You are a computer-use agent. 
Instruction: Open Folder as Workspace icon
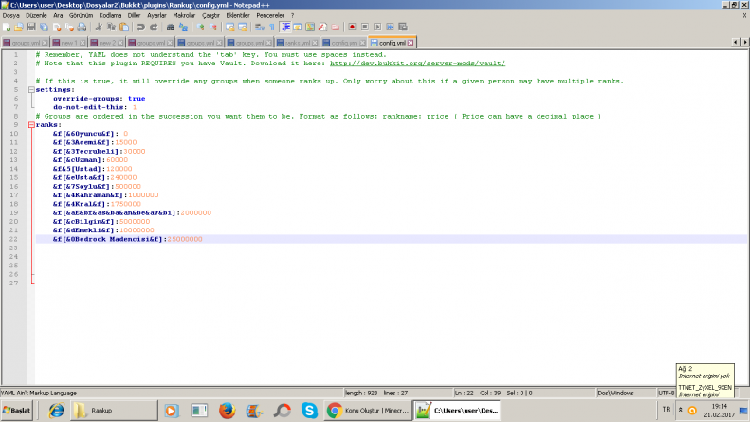pyautogui.click(x=336, y=28)
